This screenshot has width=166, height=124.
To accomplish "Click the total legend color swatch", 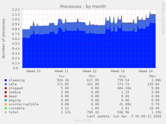I will tap(6, 112).
